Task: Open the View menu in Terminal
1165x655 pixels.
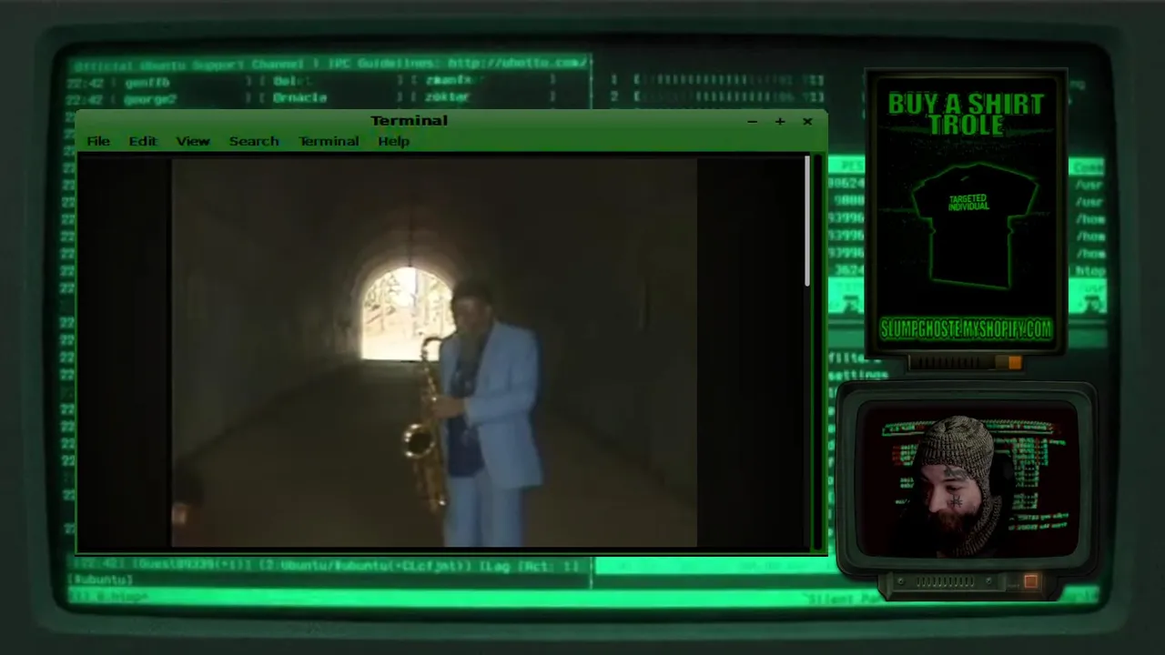Action: 193,141
